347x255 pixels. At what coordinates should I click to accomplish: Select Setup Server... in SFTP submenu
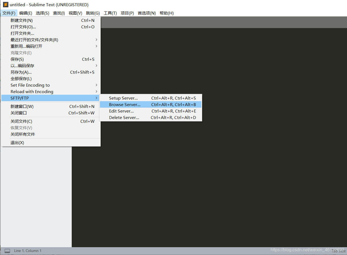(150, 98)
